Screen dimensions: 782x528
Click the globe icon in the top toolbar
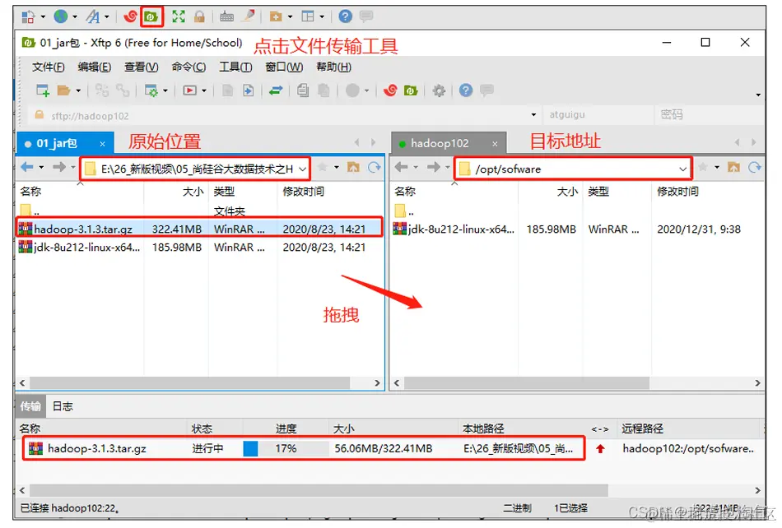(61, 17)
